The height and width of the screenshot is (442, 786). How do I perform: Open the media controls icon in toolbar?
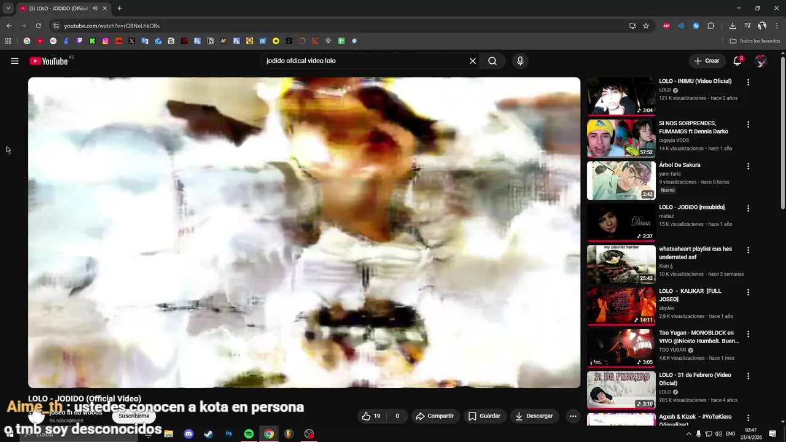click(x=747, y=26)
